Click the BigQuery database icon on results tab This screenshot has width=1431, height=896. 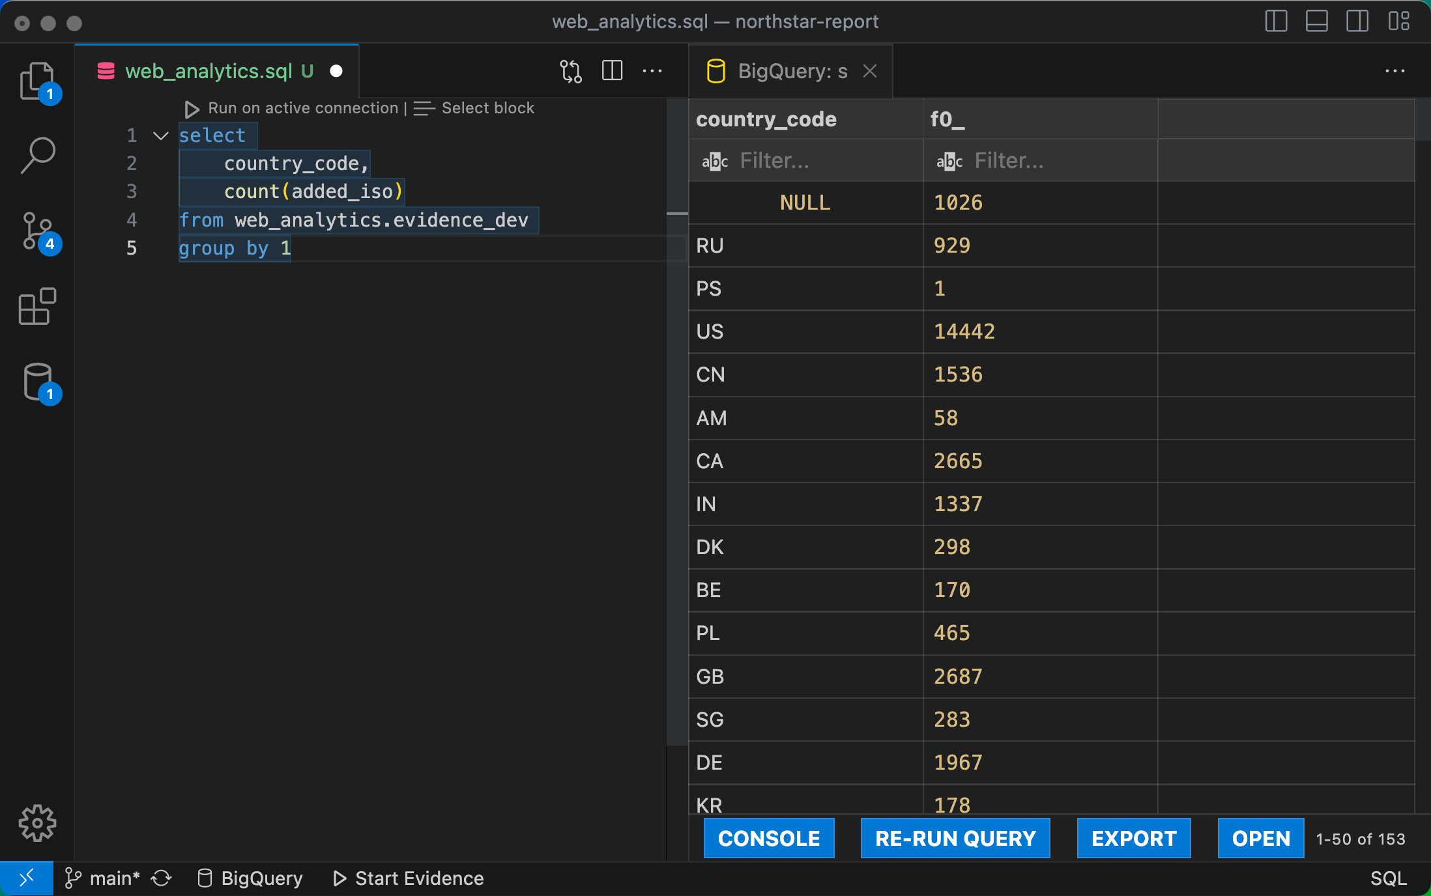[715, 71]
